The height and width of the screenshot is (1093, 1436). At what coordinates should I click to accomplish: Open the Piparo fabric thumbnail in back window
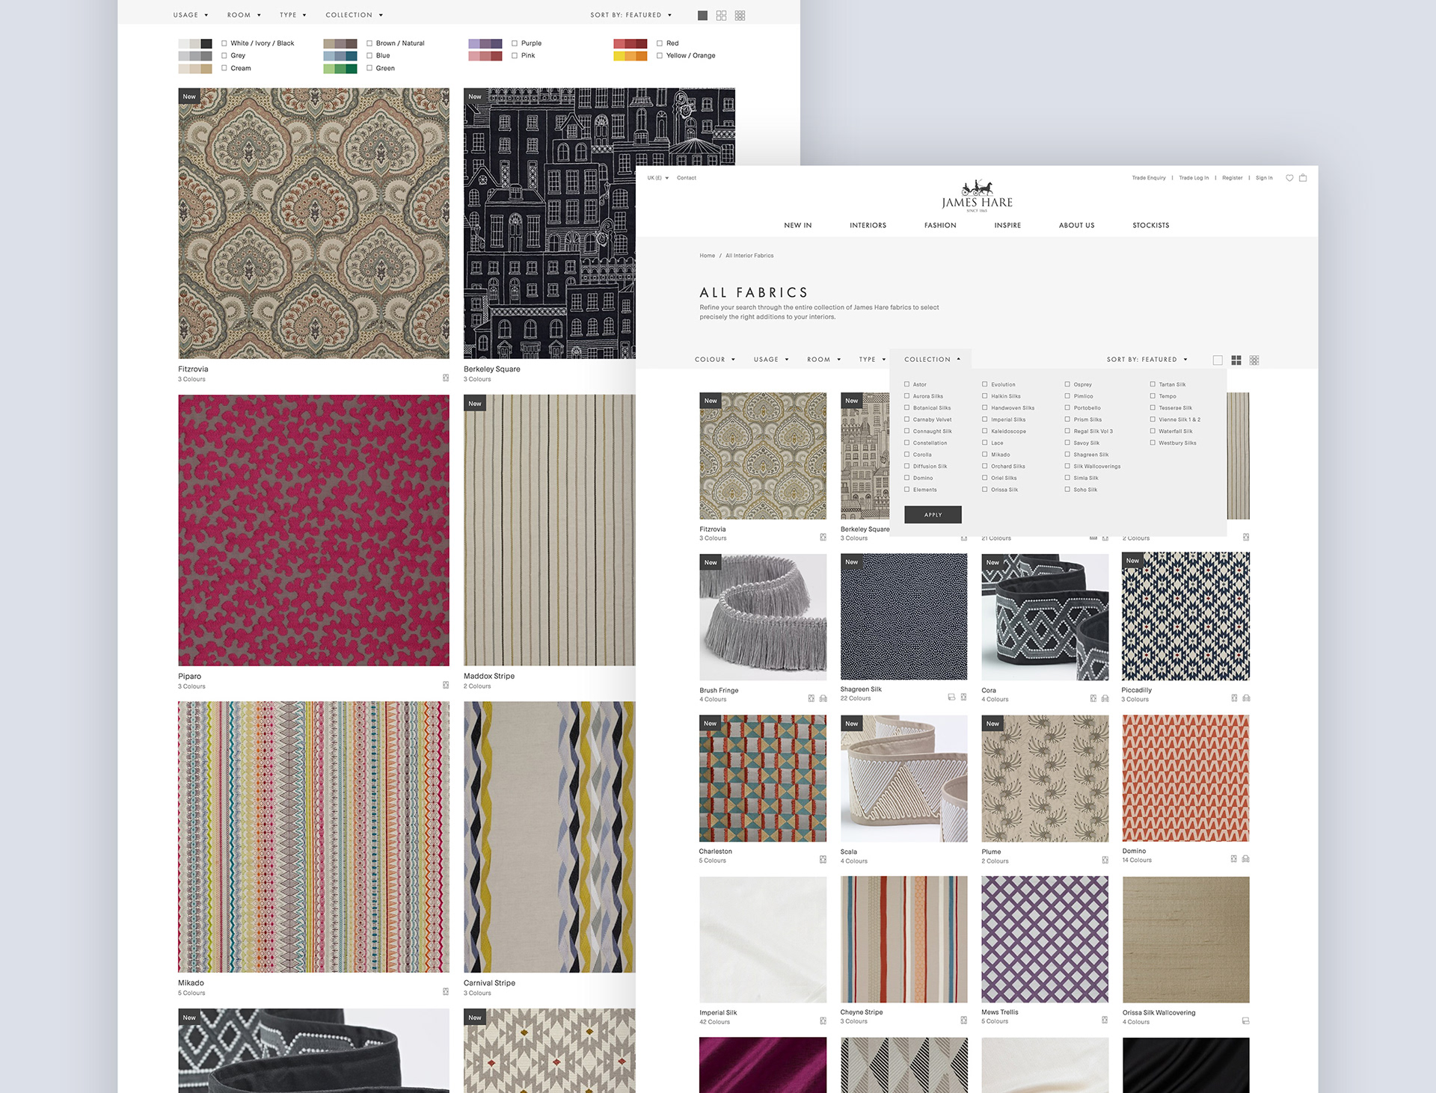[x=314, y=530]
